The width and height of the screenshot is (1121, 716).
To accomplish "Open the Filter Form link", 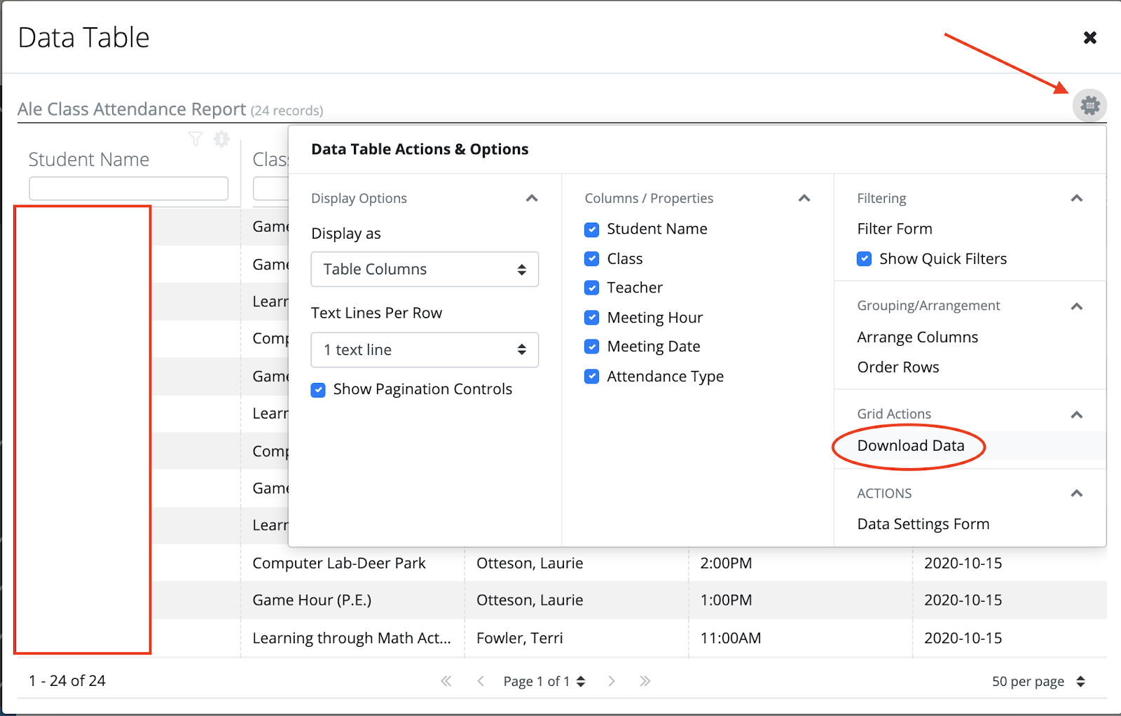I will tap(895, 229).
